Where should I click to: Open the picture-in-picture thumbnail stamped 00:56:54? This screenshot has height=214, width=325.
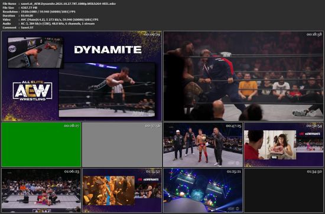(x=284, y=144)
